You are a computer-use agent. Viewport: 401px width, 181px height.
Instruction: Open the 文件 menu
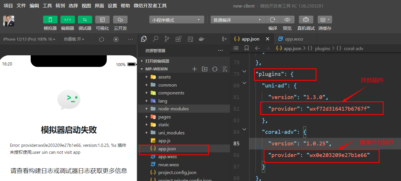click(21, 6)
